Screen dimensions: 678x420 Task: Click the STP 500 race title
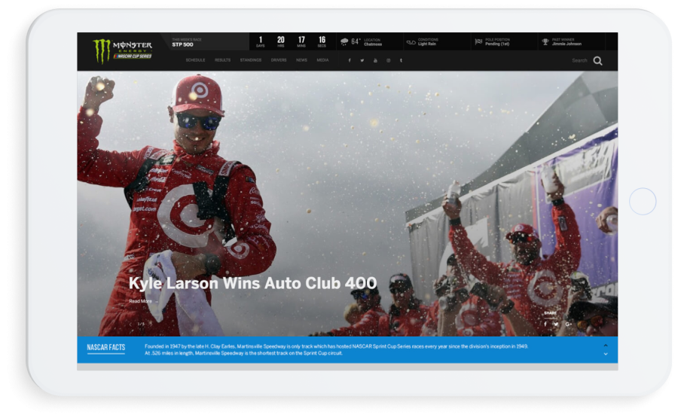click(x=182, y=44)
